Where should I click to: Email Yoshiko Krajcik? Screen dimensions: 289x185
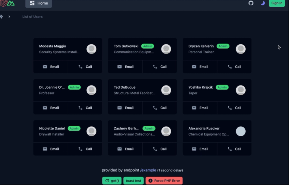tap(200, 108)
